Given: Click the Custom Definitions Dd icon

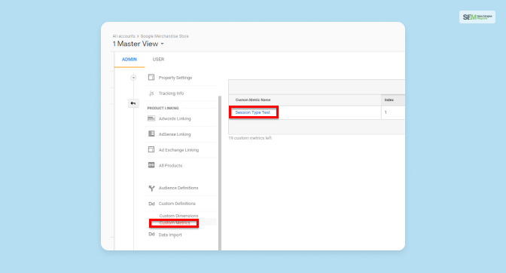Looking at the screenshot, I should click(x=151, y=204).
